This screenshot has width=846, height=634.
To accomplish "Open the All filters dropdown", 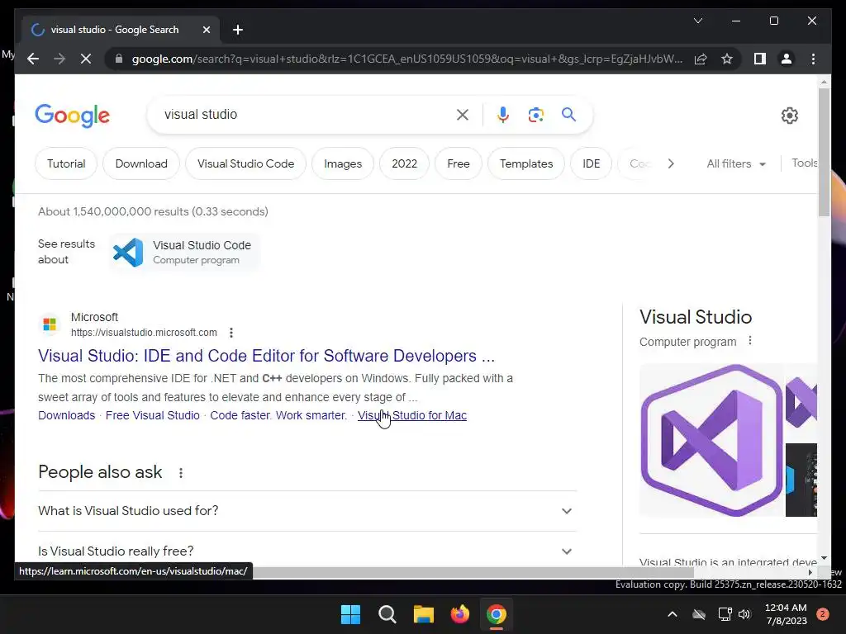I will tap(736, 163).
